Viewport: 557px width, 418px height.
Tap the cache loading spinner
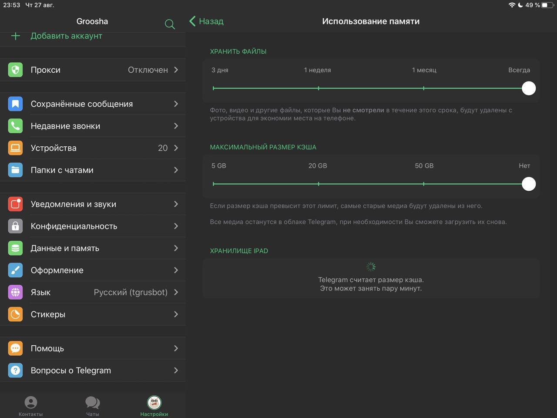(371, 266)
